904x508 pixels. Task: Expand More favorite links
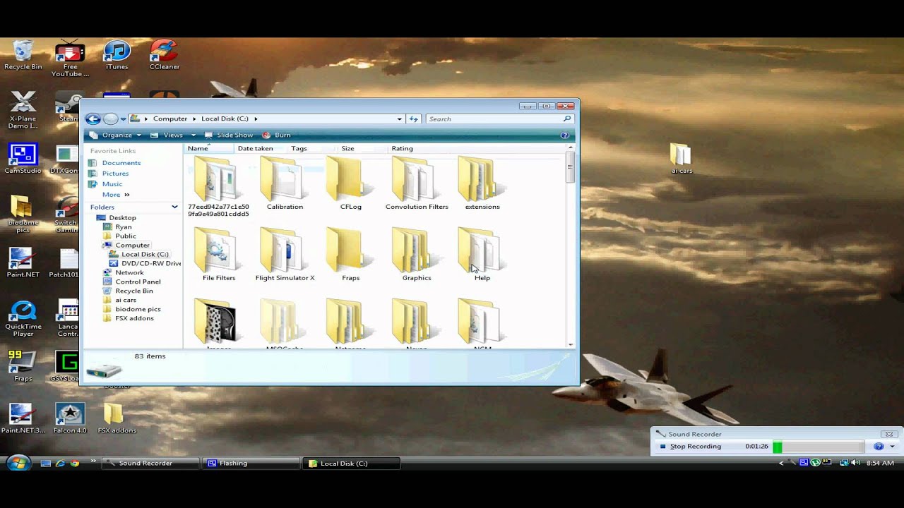pos(116,195)
